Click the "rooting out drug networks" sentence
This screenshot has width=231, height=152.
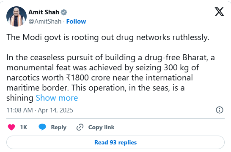108,37
